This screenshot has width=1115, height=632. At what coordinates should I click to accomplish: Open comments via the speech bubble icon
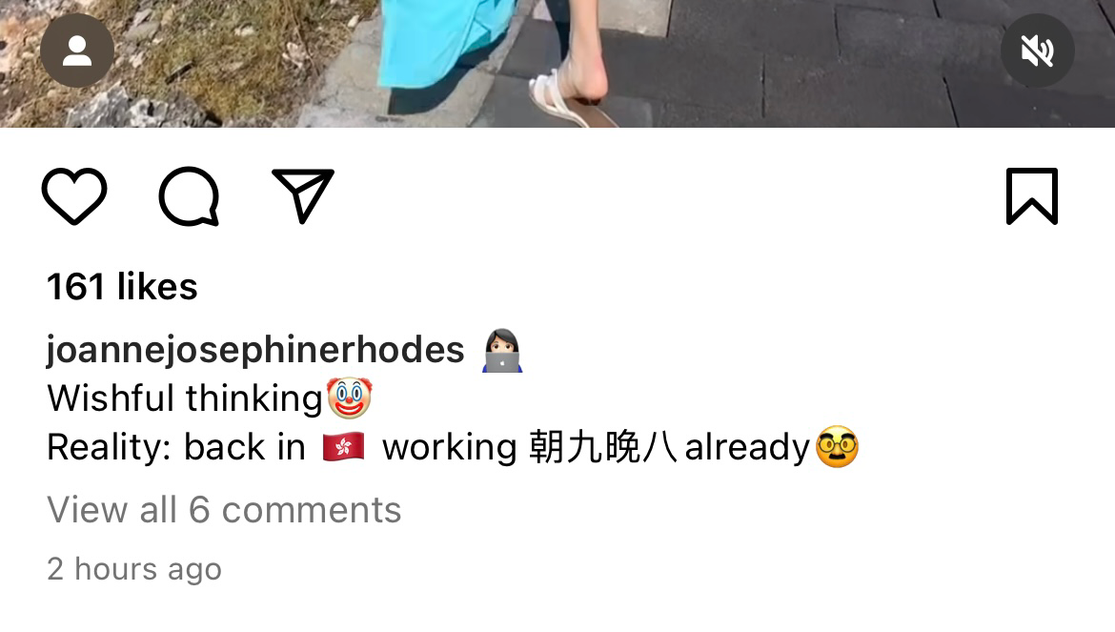point(189,196)
